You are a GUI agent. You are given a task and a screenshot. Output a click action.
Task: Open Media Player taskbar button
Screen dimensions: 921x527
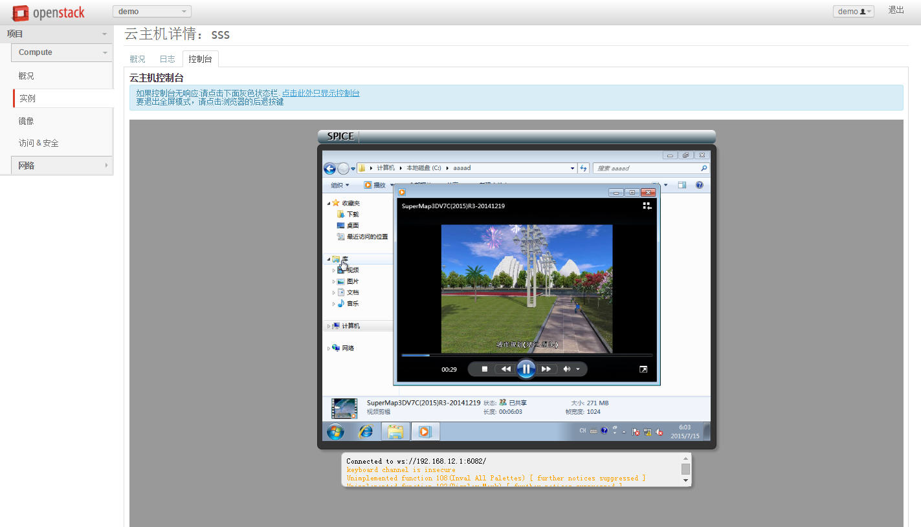coord(425,431)
